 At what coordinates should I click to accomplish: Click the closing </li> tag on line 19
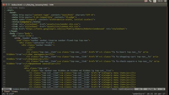(29, 50)
